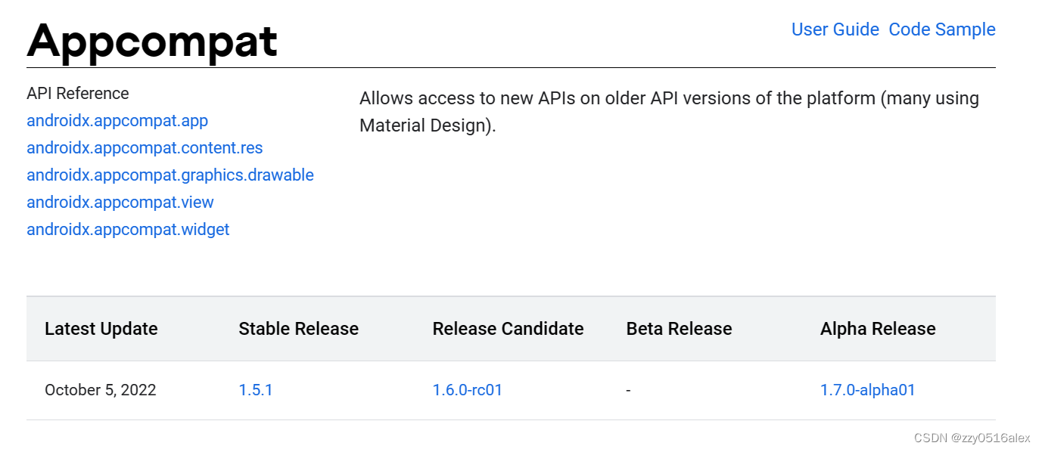This screenshot has width=1042, height=452.
Task: Click the Latest Update column header
Action: coord(101,329)
